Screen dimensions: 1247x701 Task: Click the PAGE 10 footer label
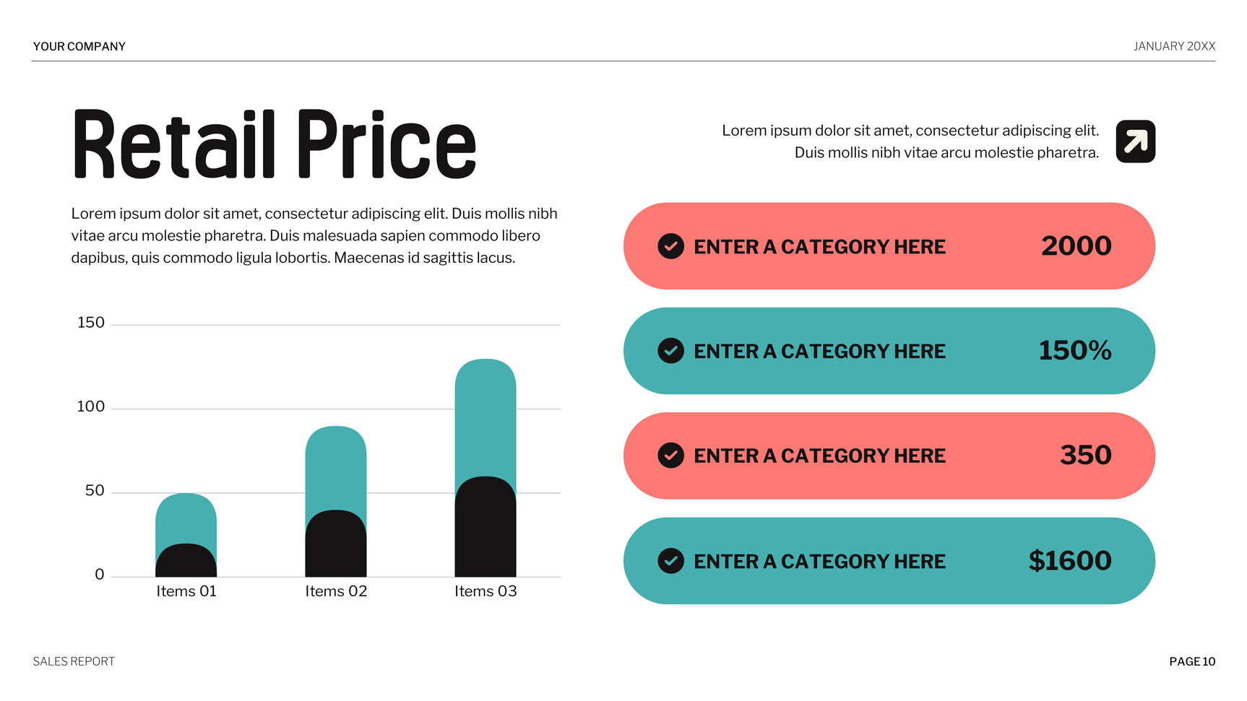click(x=1192, y=661)
